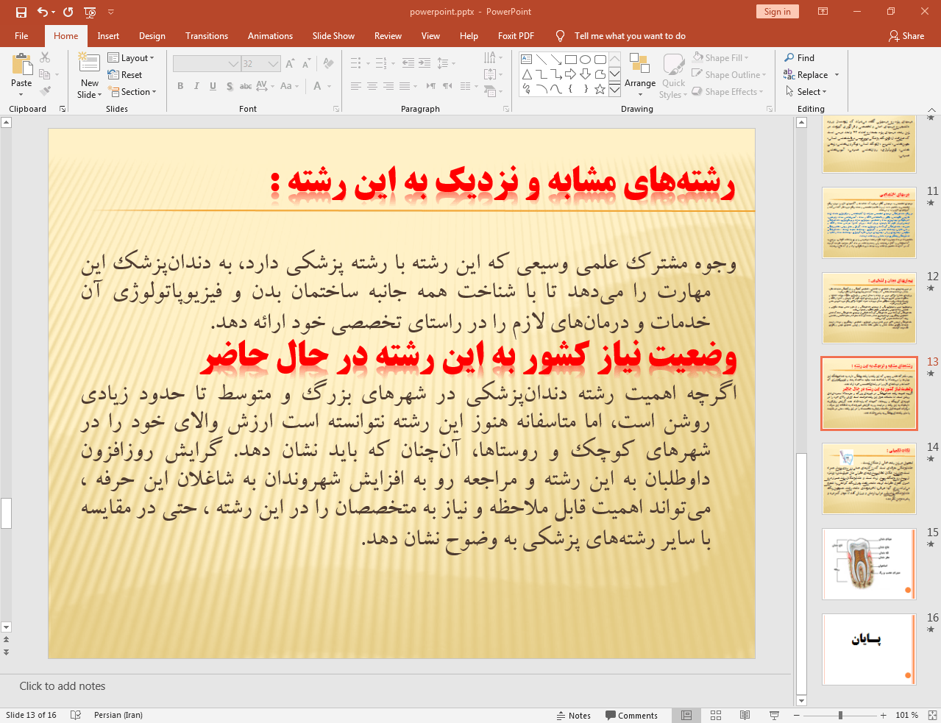Open the Foxit PDF tab
This screenshot has height=723, width=941.
[516, 35]
